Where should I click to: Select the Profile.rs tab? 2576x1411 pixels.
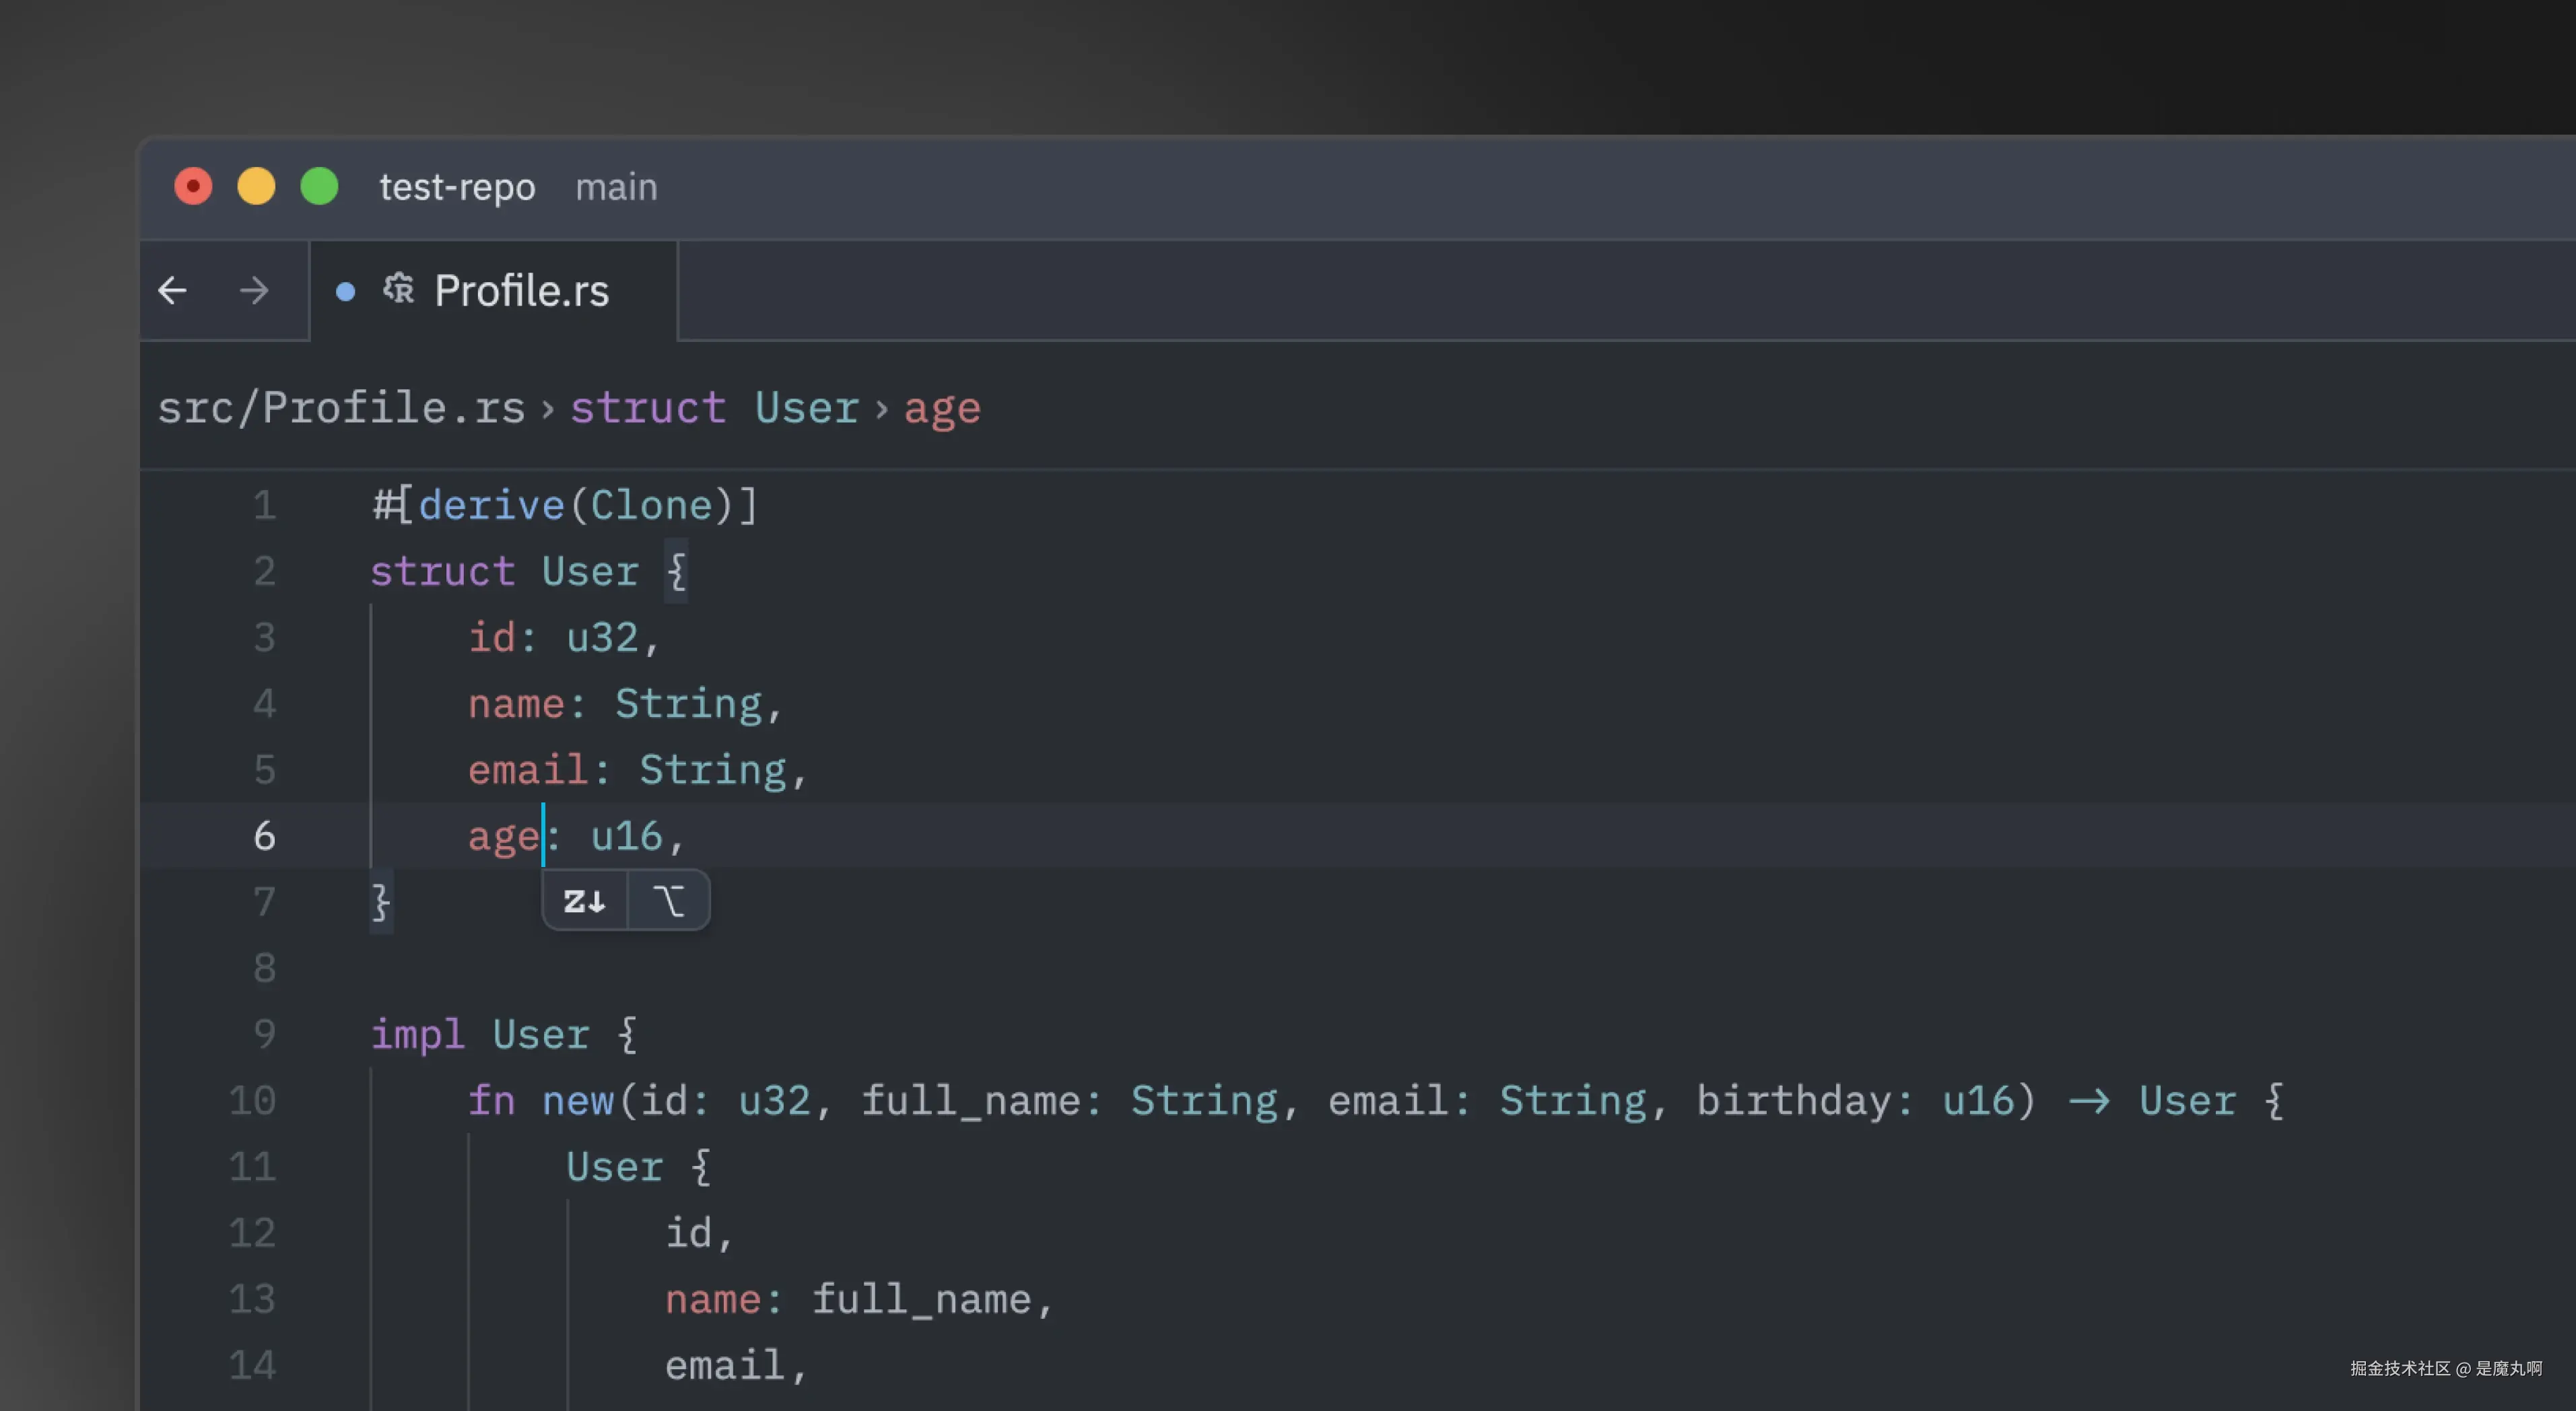tap(520, 291)
